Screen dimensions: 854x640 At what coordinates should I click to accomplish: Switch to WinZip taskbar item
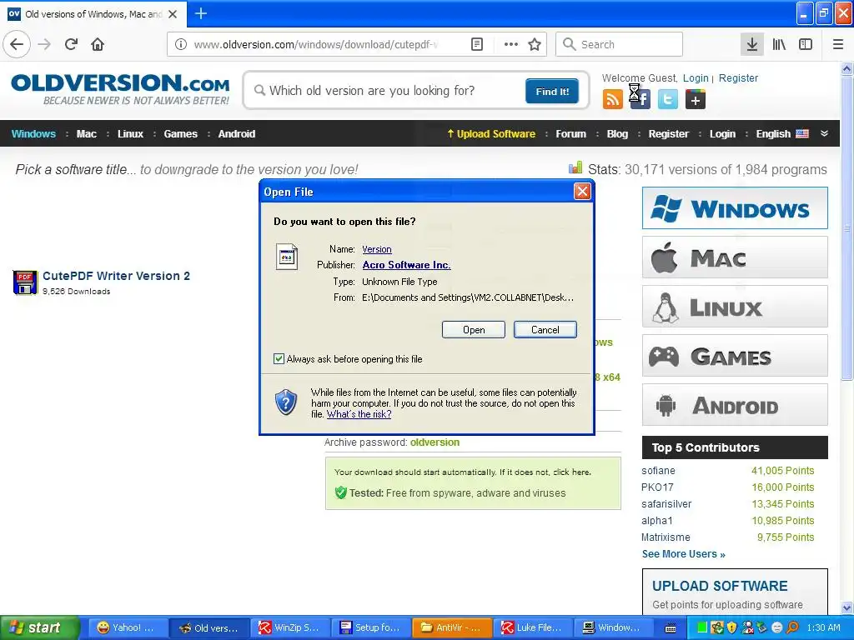[289, 627]
